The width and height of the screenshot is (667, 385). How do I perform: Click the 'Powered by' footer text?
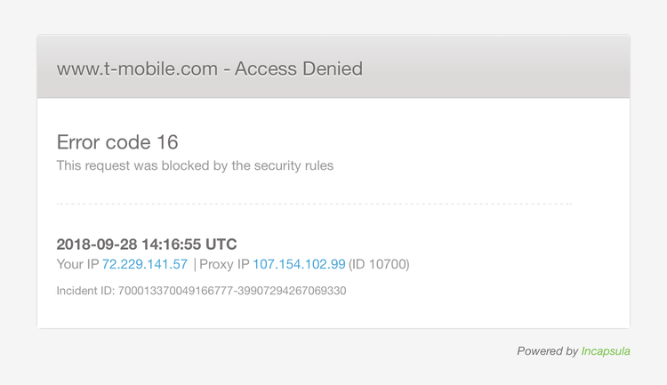[548, 351]
